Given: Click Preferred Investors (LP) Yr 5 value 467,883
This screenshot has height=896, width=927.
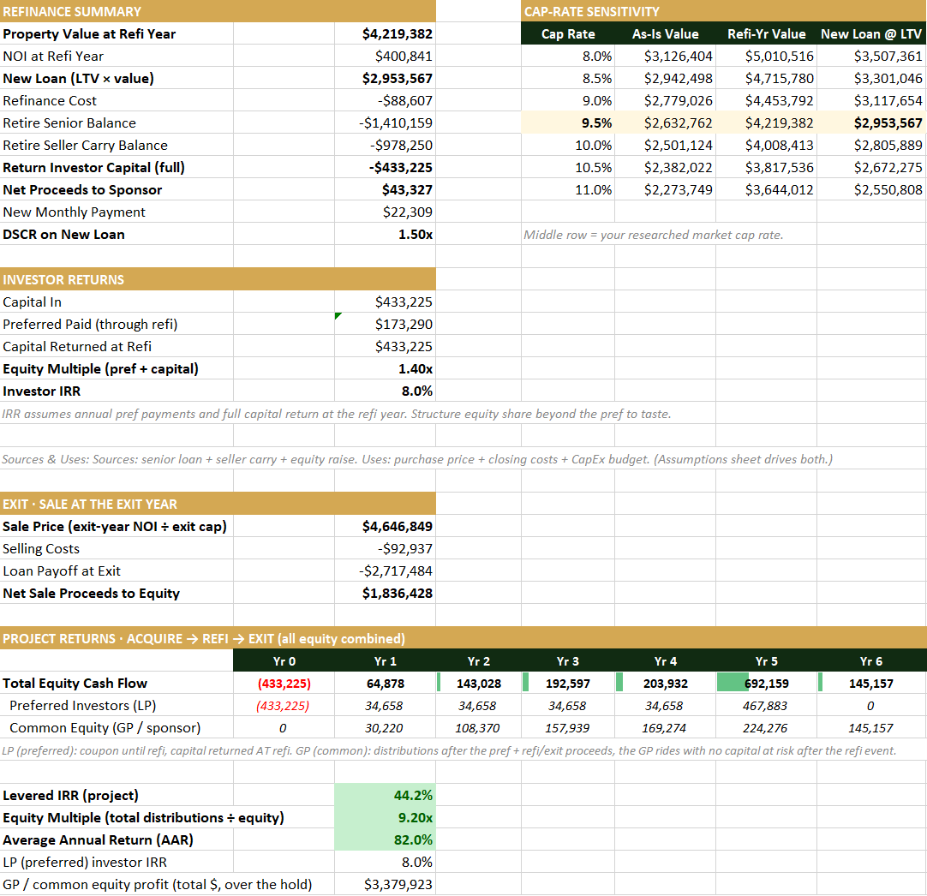Looking at the screenshot, I should [766, 706].
